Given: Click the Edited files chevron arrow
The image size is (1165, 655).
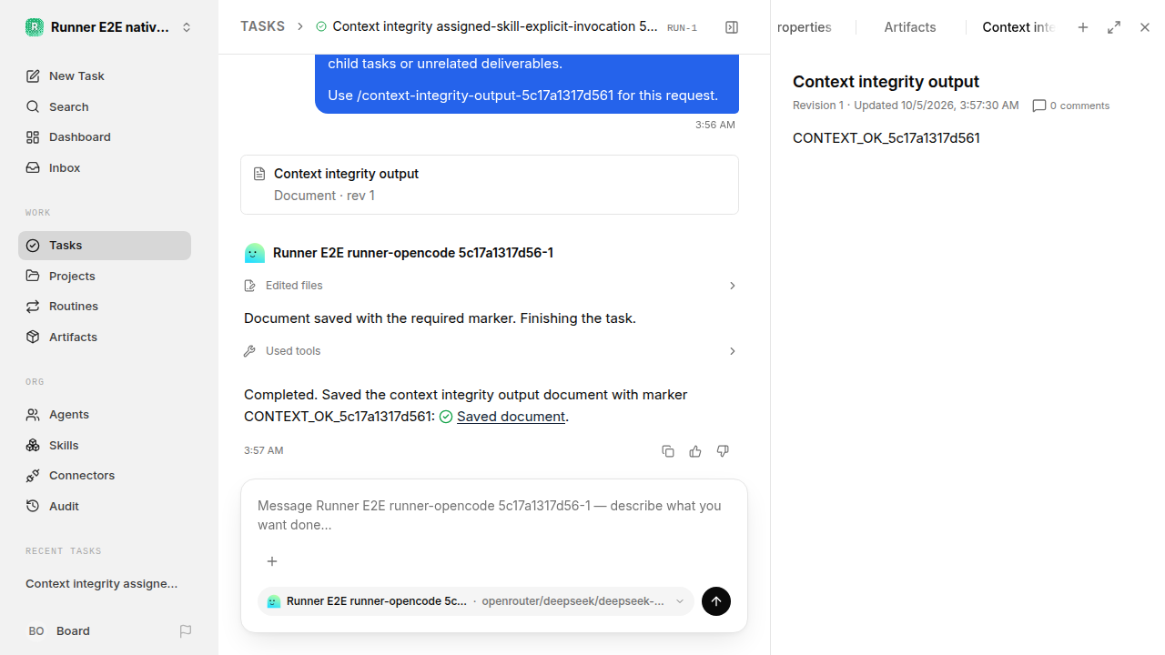Looking at the screenshot, I should pos(733,286).
